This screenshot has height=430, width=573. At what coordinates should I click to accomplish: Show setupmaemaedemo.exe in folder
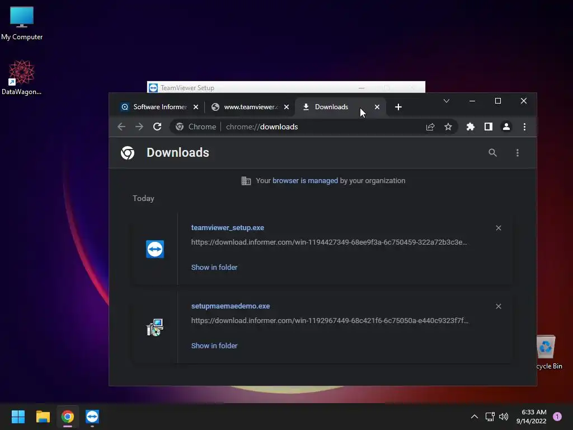(x=214, y=345)
